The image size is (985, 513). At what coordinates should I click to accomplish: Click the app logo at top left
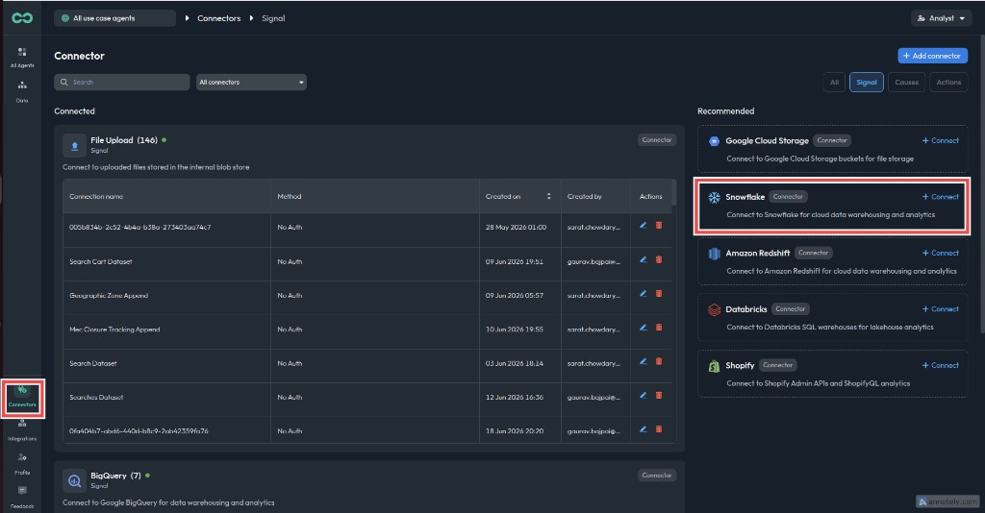(22, 18)
